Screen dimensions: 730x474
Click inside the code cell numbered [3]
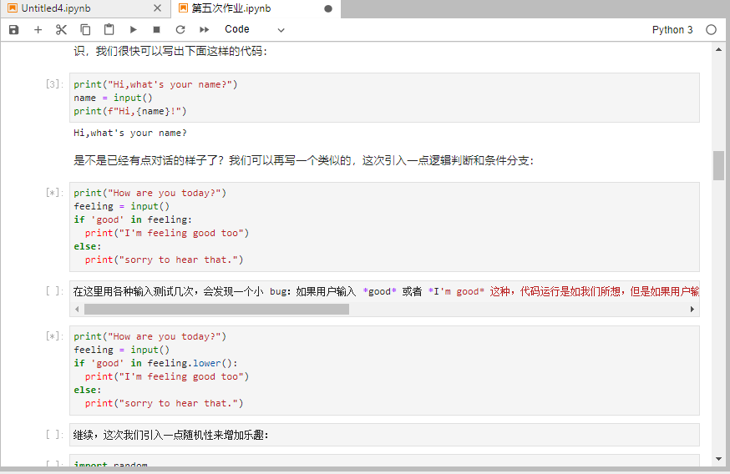(384, 98)
